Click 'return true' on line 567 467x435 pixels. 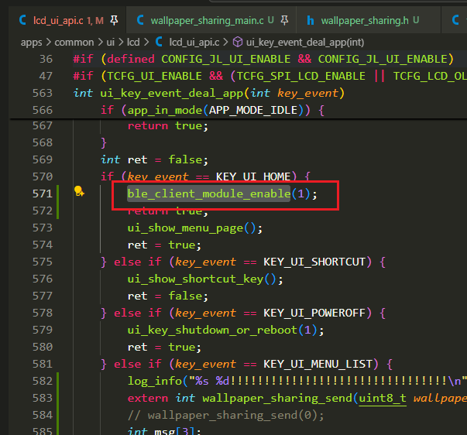tap(168, 126)
